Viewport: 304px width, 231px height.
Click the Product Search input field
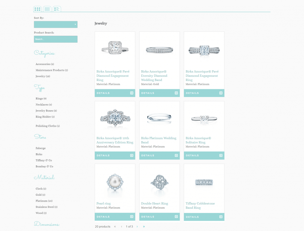click(x=56, y=39)
